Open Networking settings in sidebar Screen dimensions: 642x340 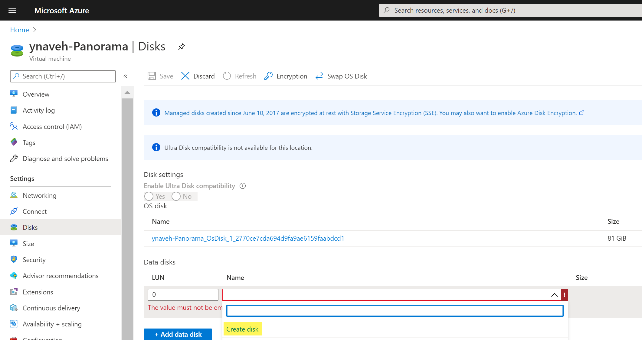[x=39, y=195]
